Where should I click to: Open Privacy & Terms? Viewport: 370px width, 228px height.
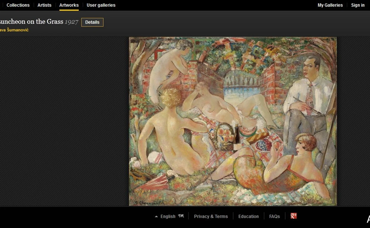click(x=211, y=216)
